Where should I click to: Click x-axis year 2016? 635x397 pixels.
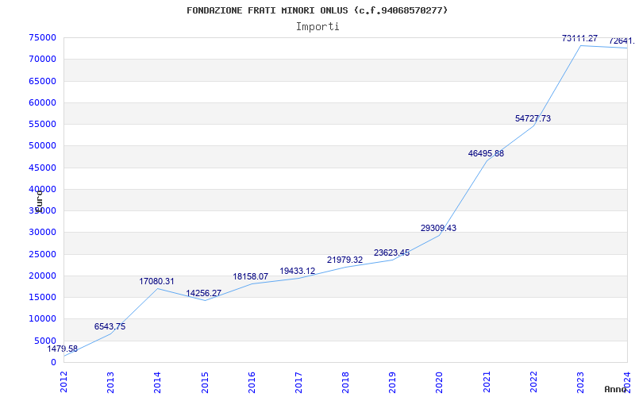click(252, 382)
